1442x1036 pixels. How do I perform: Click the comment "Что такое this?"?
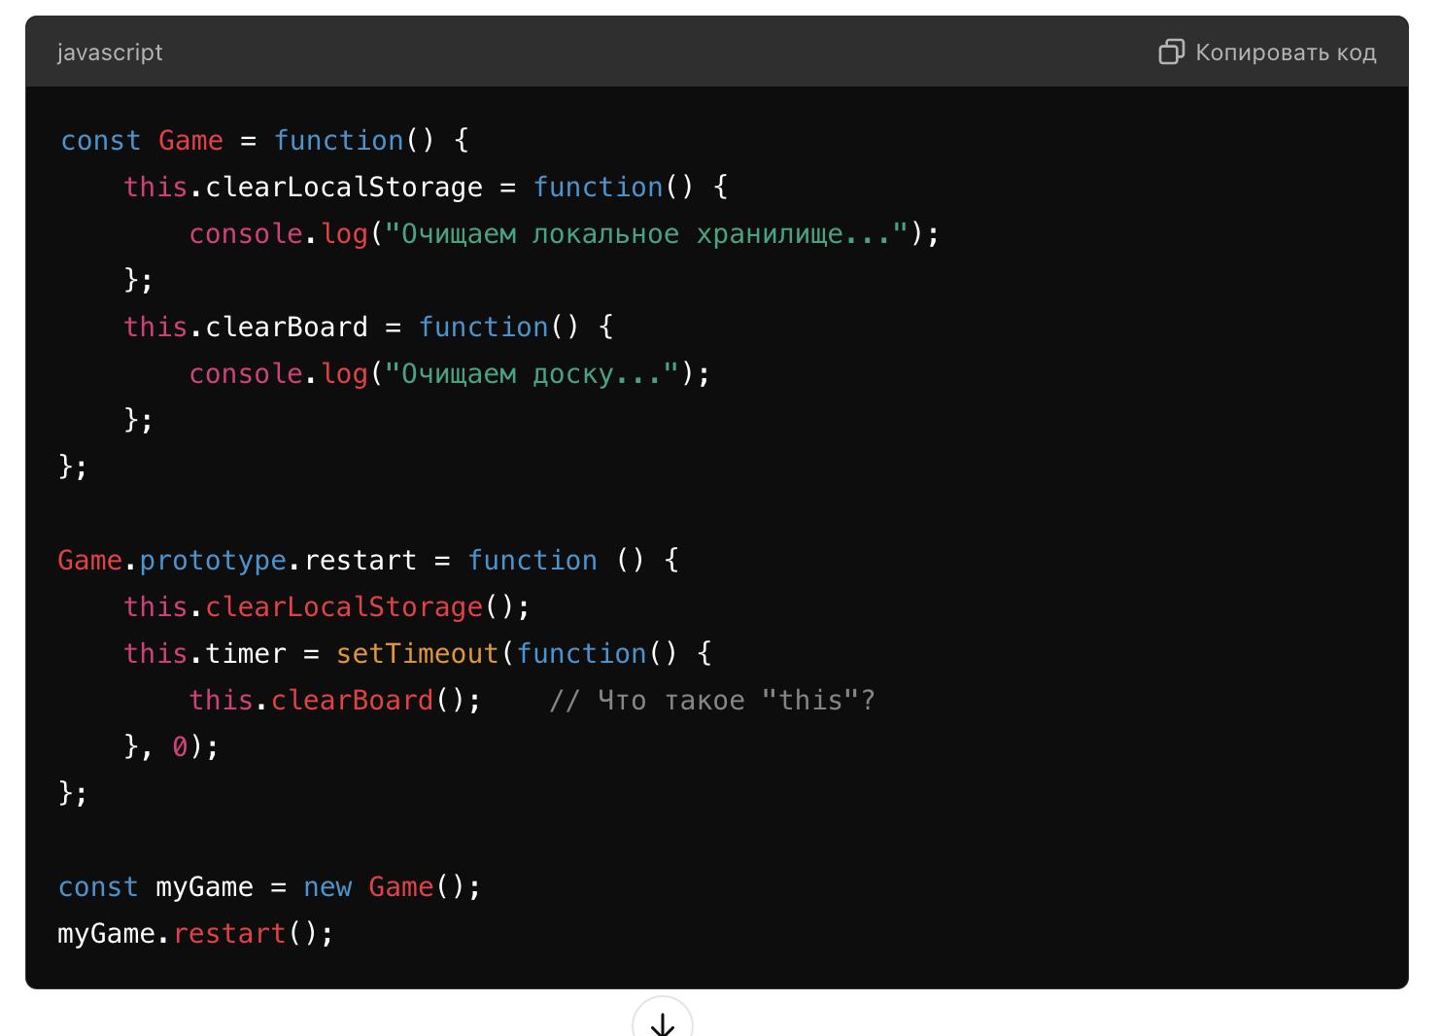[712, 701]
